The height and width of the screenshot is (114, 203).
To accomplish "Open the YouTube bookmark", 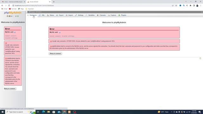I will pyautogui.click(x=13, y=9).
